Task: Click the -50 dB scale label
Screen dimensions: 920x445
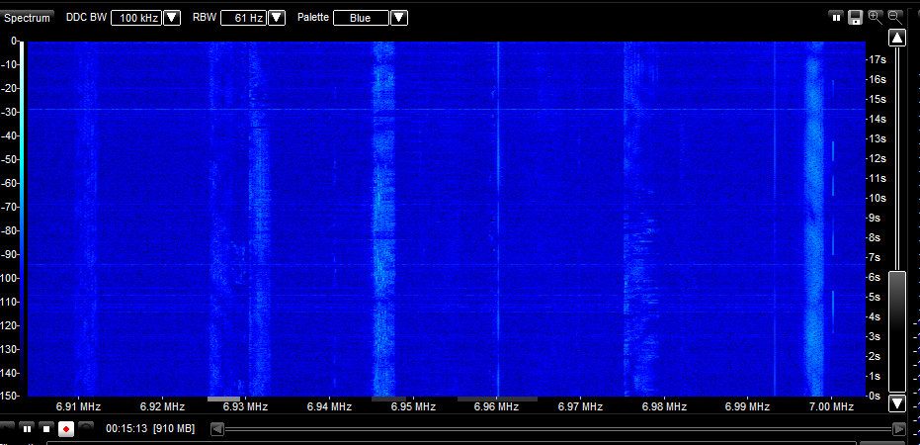Action: (10, 159)
